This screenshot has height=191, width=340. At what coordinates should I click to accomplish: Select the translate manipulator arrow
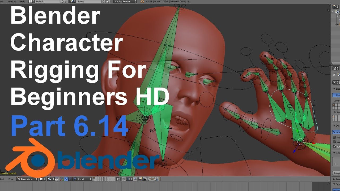66,179
